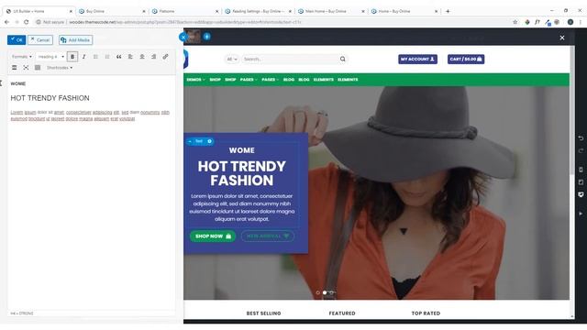Select the FEATURED tab
Screen dimensions: 587x330
(x=342, y=313)
